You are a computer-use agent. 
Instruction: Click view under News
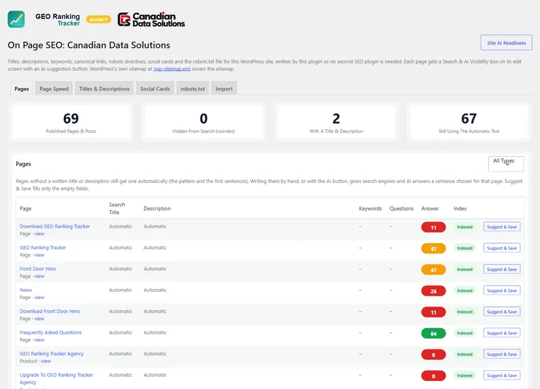pyautogui.click(x=39, y=297)
